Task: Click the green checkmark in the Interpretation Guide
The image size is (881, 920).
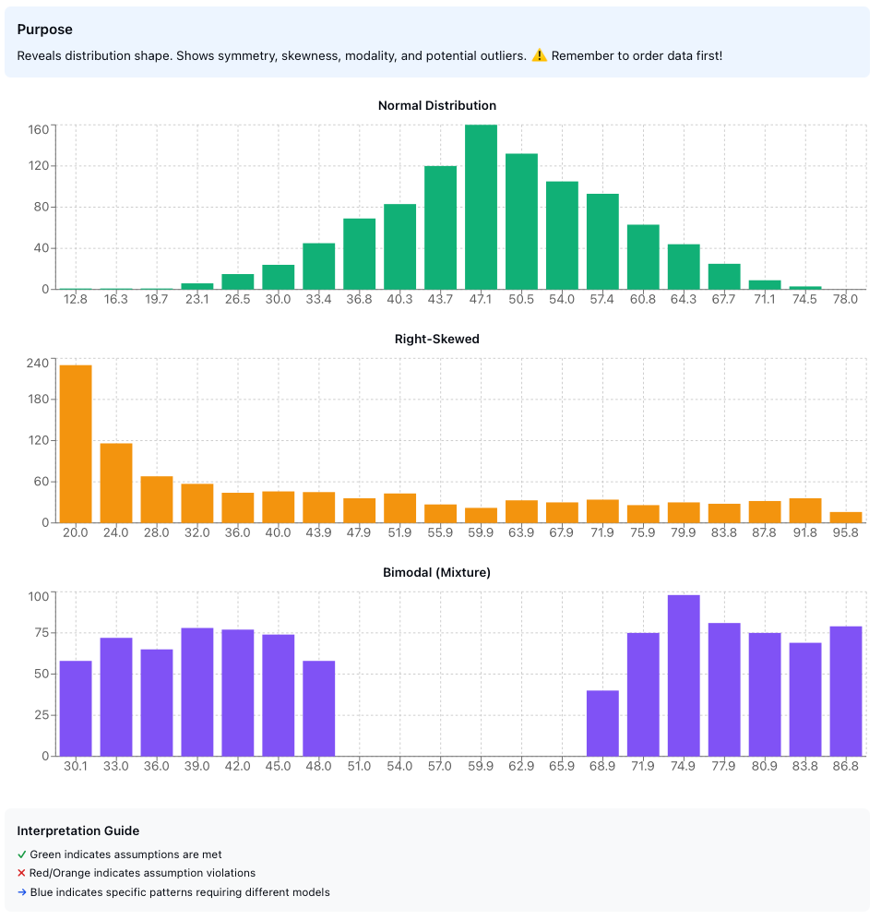Action: 20,854
